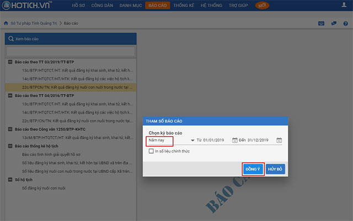The height and width of the screenshot is (221, 353).
Task: Cancel with the HỦY BỎ button
Action: tap(275, 169)
